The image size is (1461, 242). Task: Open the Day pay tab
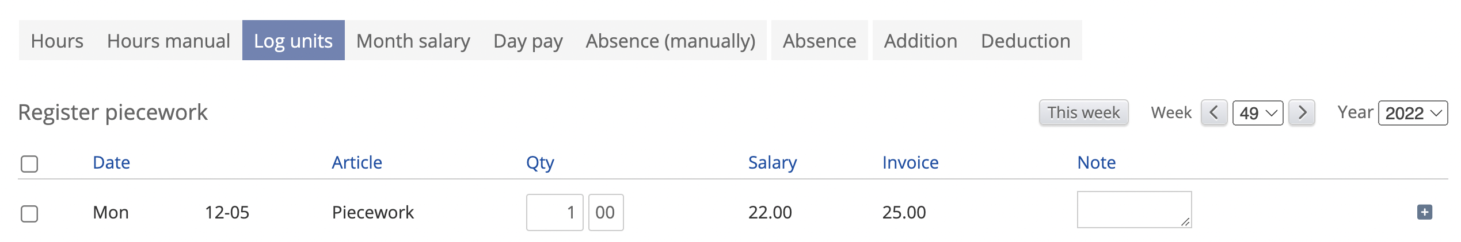pyautogui.click(x=528, y=41)
